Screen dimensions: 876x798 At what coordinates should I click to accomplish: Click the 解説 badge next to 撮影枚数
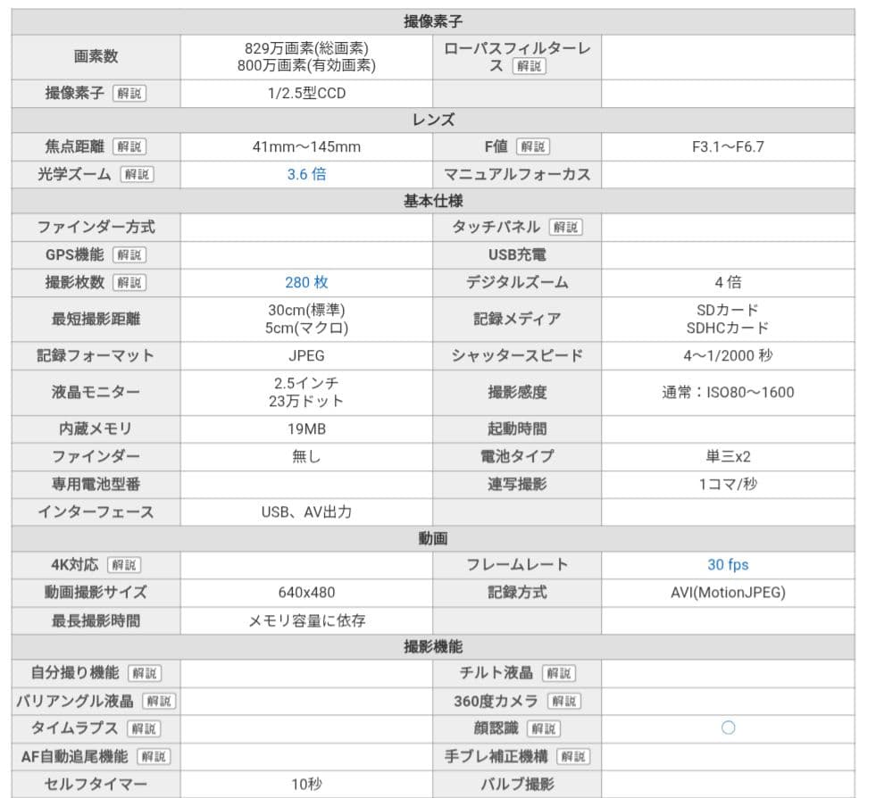132,282
